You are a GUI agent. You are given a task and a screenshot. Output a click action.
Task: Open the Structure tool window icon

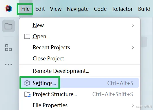[8, 48]
